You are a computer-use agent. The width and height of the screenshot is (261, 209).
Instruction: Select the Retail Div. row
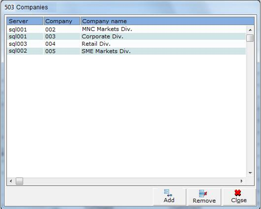click(126, 44)
